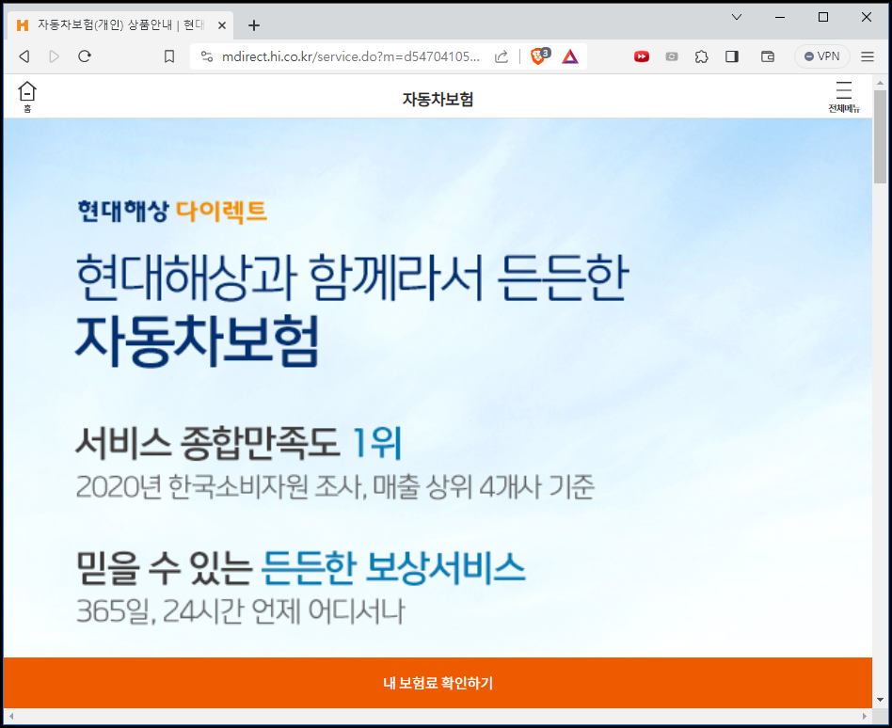Screen dimensions: 892x728
Task: Click the scroll down arrow
Action: 880,700
